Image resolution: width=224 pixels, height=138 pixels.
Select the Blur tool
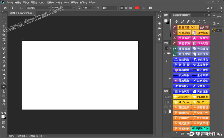tap(4, 74)
